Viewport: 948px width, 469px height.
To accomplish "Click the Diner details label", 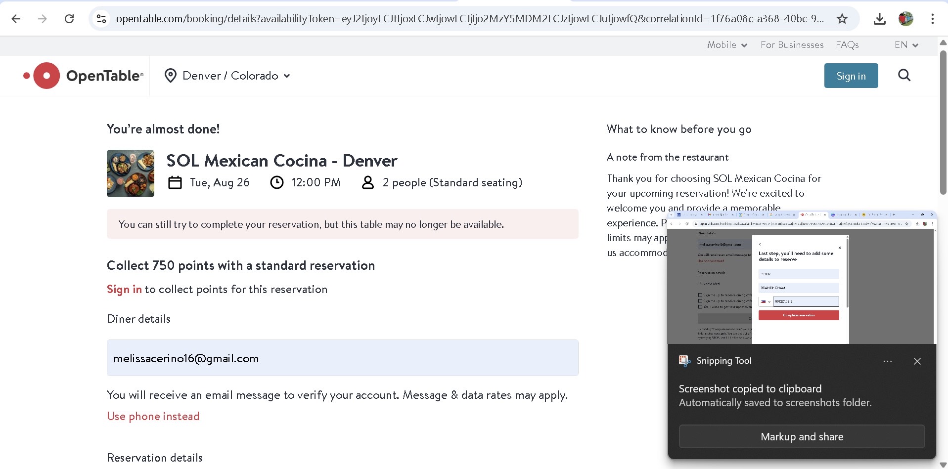I will point(139,319).
